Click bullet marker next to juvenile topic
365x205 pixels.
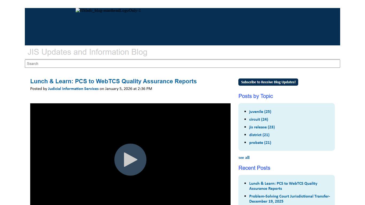point(246,112)
